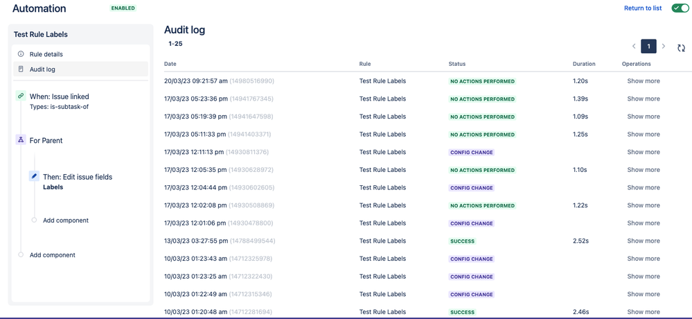Show more for 17/03/23 12:05:35 pm entry
Image resolution: width=692 pixels, height=319 pixels.
coord(644,170)
